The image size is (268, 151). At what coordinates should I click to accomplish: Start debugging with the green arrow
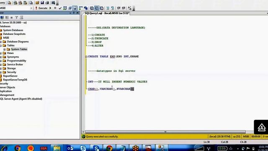[50, 8]
